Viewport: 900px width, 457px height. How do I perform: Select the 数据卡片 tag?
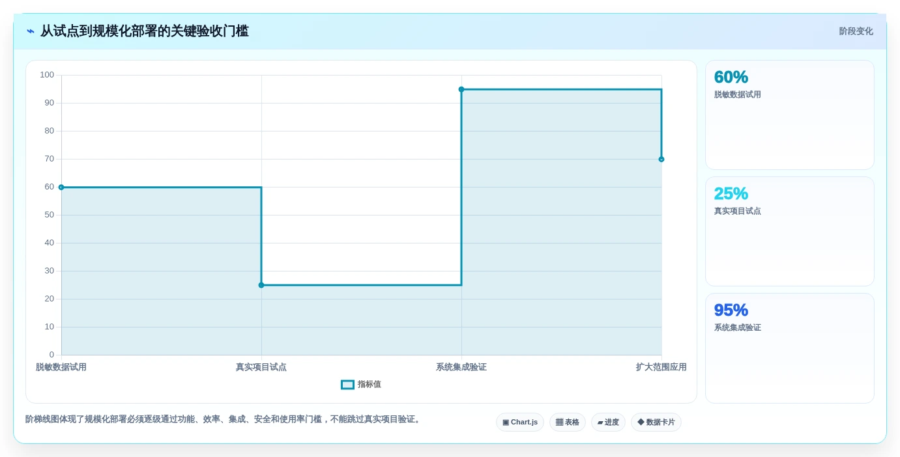[656, 422]
